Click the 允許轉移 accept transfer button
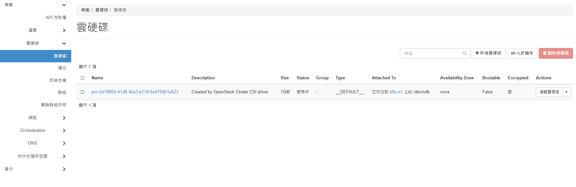The height and width of the screenshot is (187, 576). [x=522, y=53]
